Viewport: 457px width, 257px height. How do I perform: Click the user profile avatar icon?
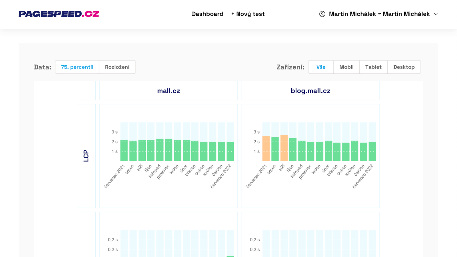(x=322, y=14)
